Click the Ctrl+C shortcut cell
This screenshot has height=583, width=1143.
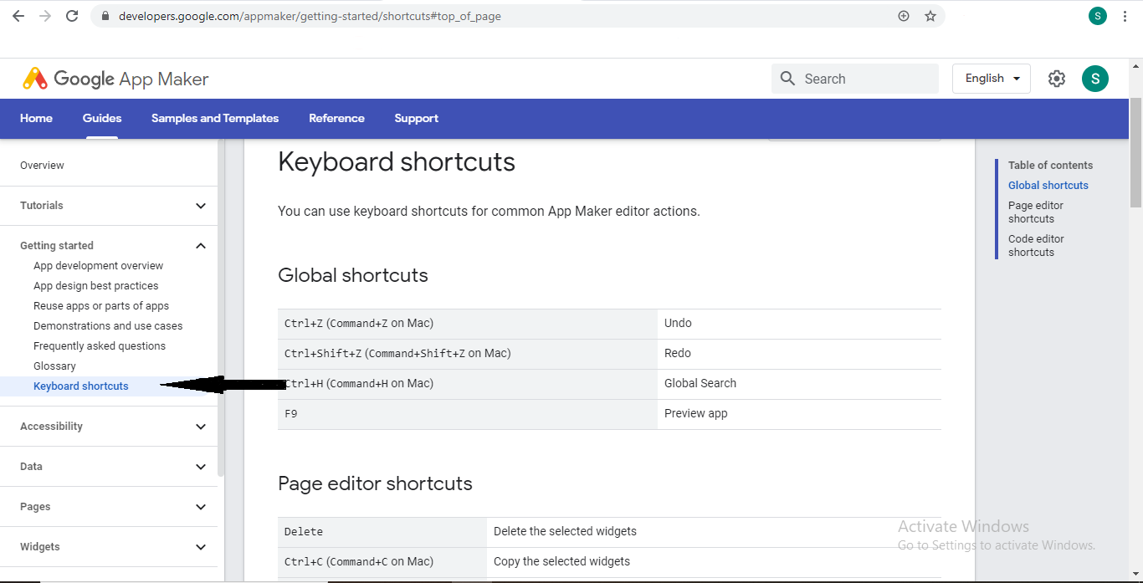coord(382,562)
